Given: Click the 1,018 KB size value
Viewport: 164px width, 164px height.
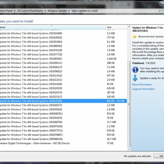Looking at the screenshot, I should tap(112, 59).
